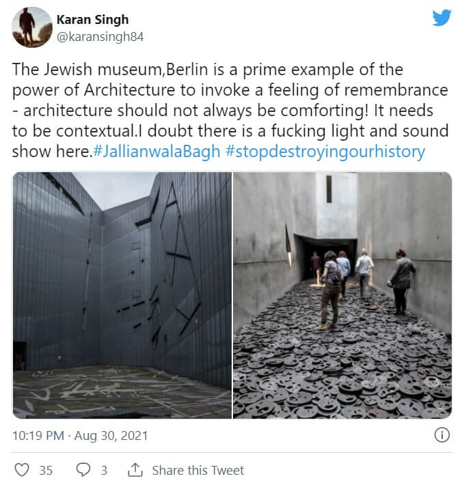Click the 35 likes count
Screen dimensions: 464x485
coord(46,470)
